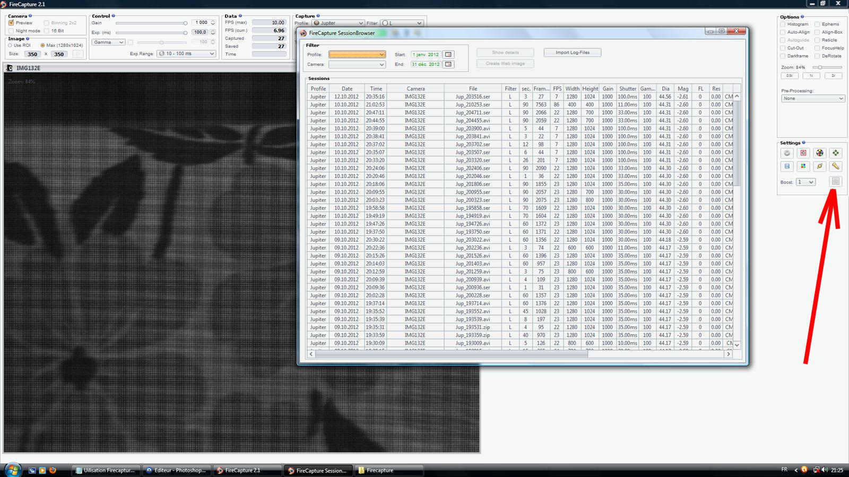The image size is (849, 477).
Task: Click the Zoom slider handle in Options
Action: [x=820, y=67]
